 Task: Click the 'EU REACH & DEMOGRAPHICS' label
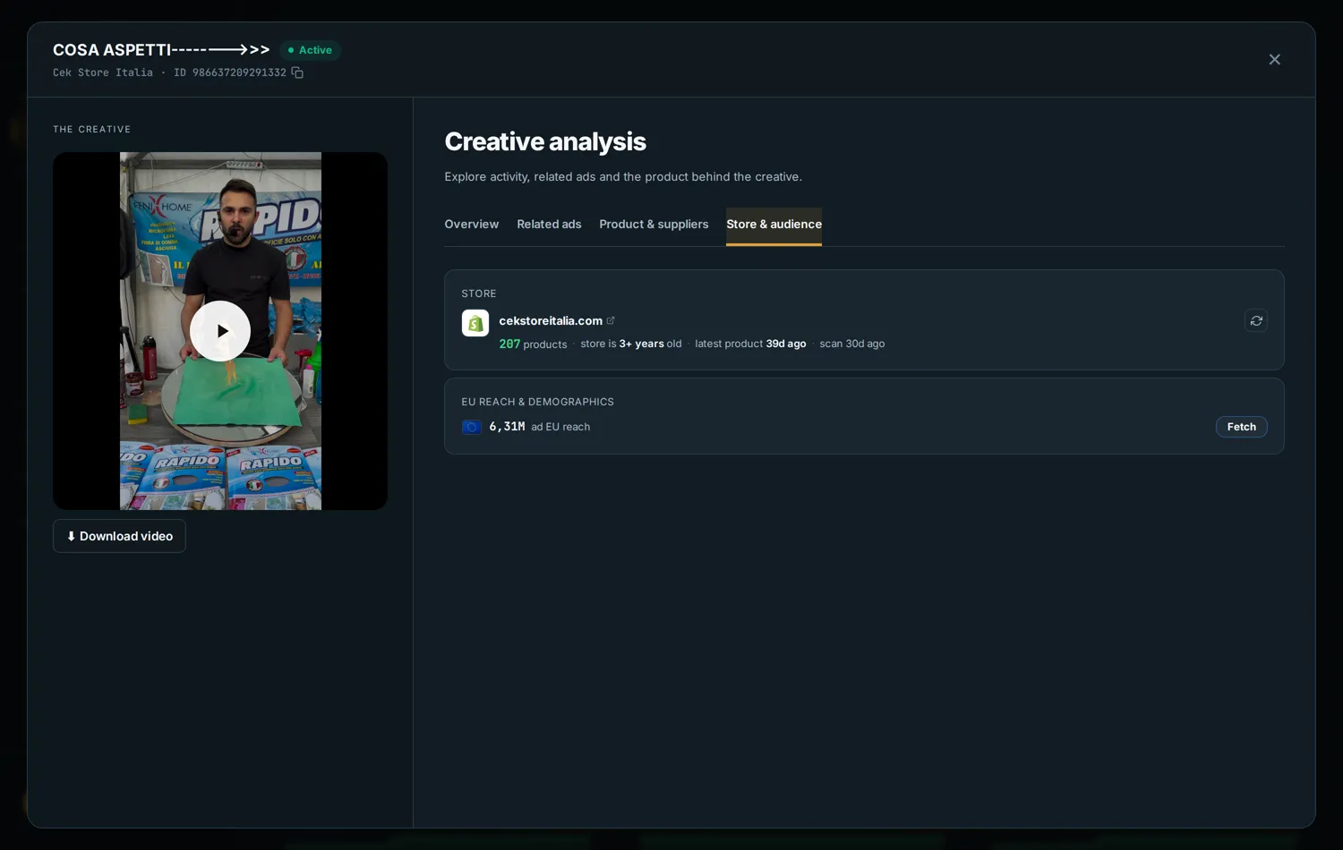click(538, 402)
